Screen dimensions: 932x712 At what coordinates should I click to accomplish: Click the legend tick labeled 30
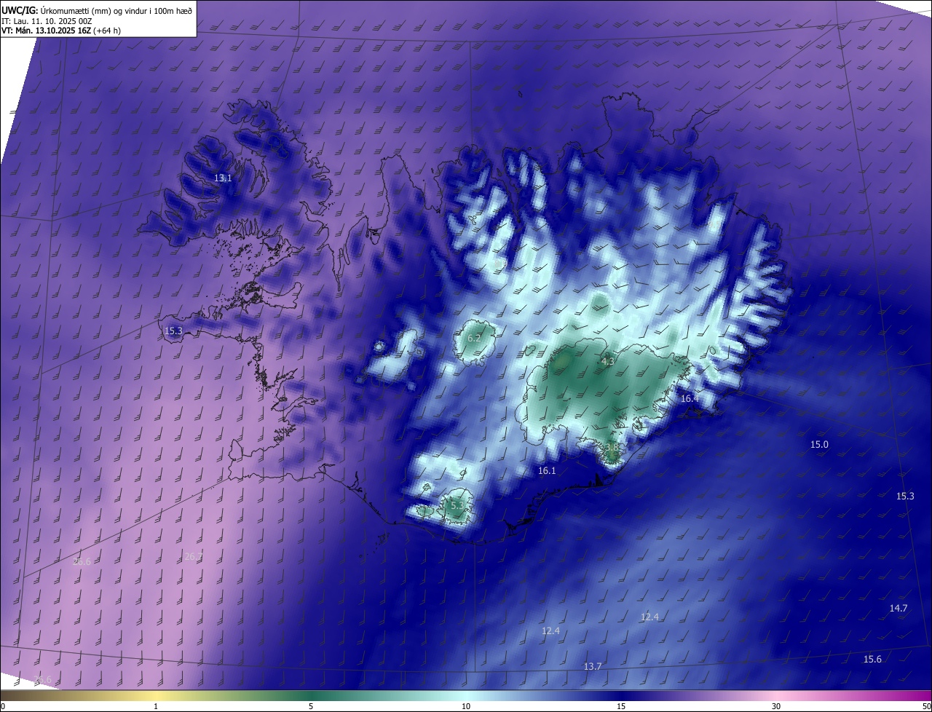[x=776, y=706]
